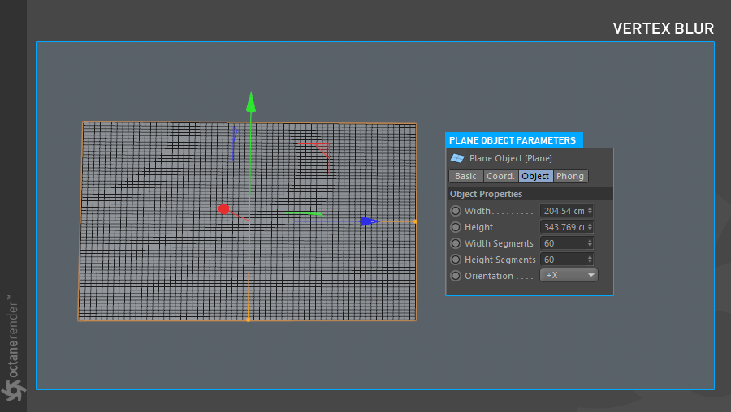Viewport: 731px width, 412px height.
Task: Click the orange bottom-edge resize handle of plane
Action: click(x=248, y=320)
